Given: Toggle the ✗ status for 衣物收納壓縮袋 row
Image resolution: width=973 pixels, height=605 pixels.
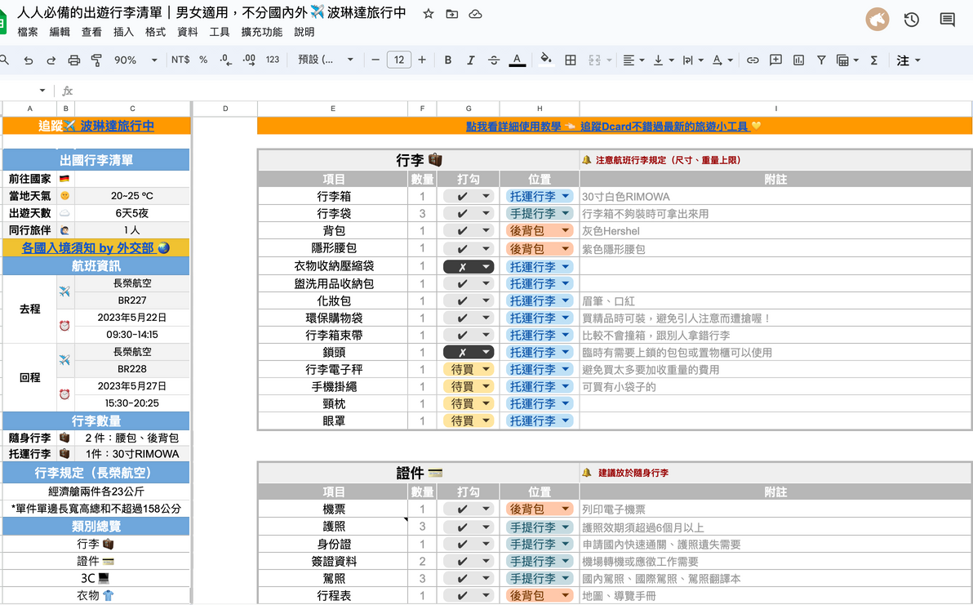Looking at the screenshot, I should pos(469,267).
